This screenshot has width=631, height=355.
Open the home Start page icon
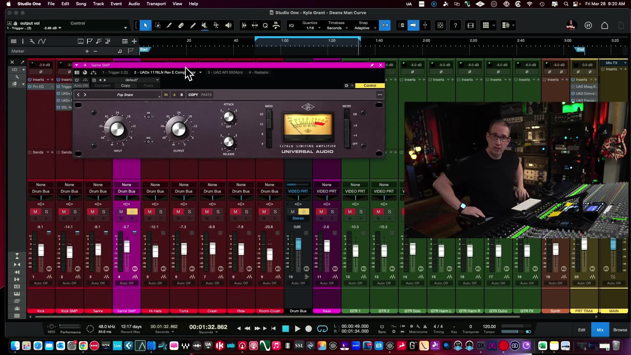click(x=605, y=25)
